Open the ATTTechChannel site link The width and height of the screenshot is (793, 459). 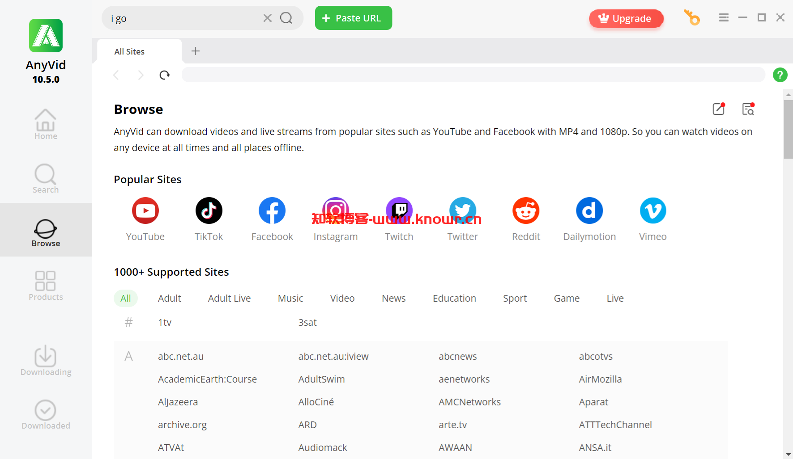[615, 425]
